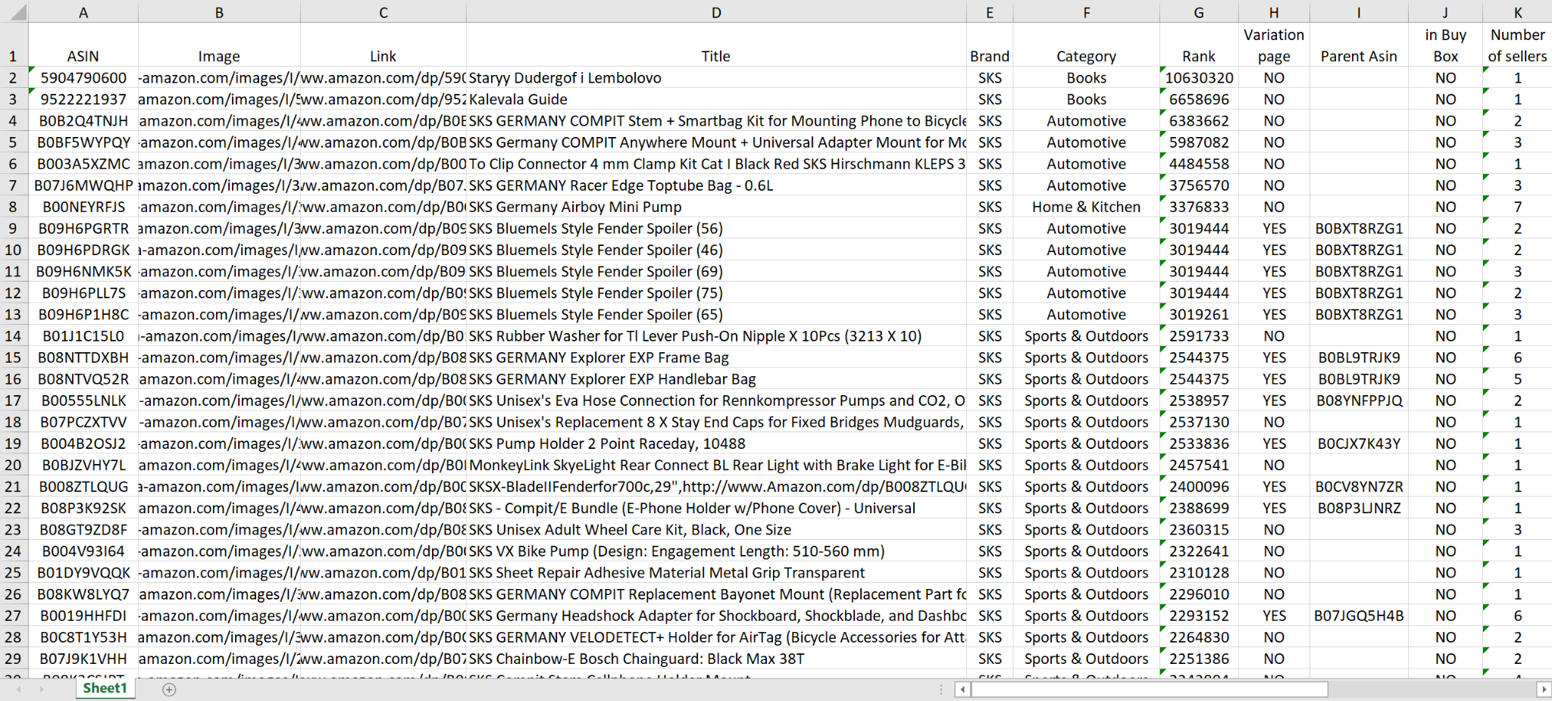Select column K header
The height and width of the screenshot is (701, 1552).
tap(1517, 13)
